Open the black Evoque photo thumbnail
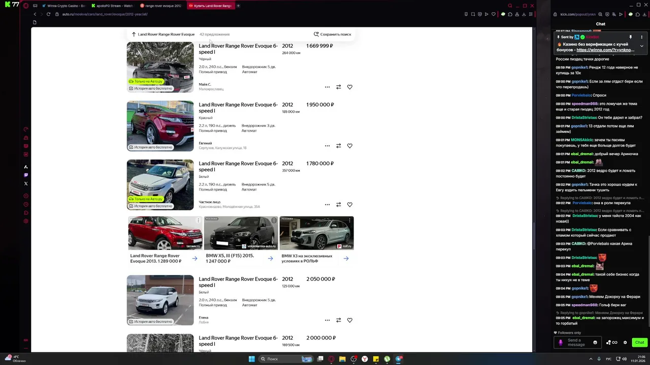650x365 pixels. pyautogui.click(x=160, y=67)
